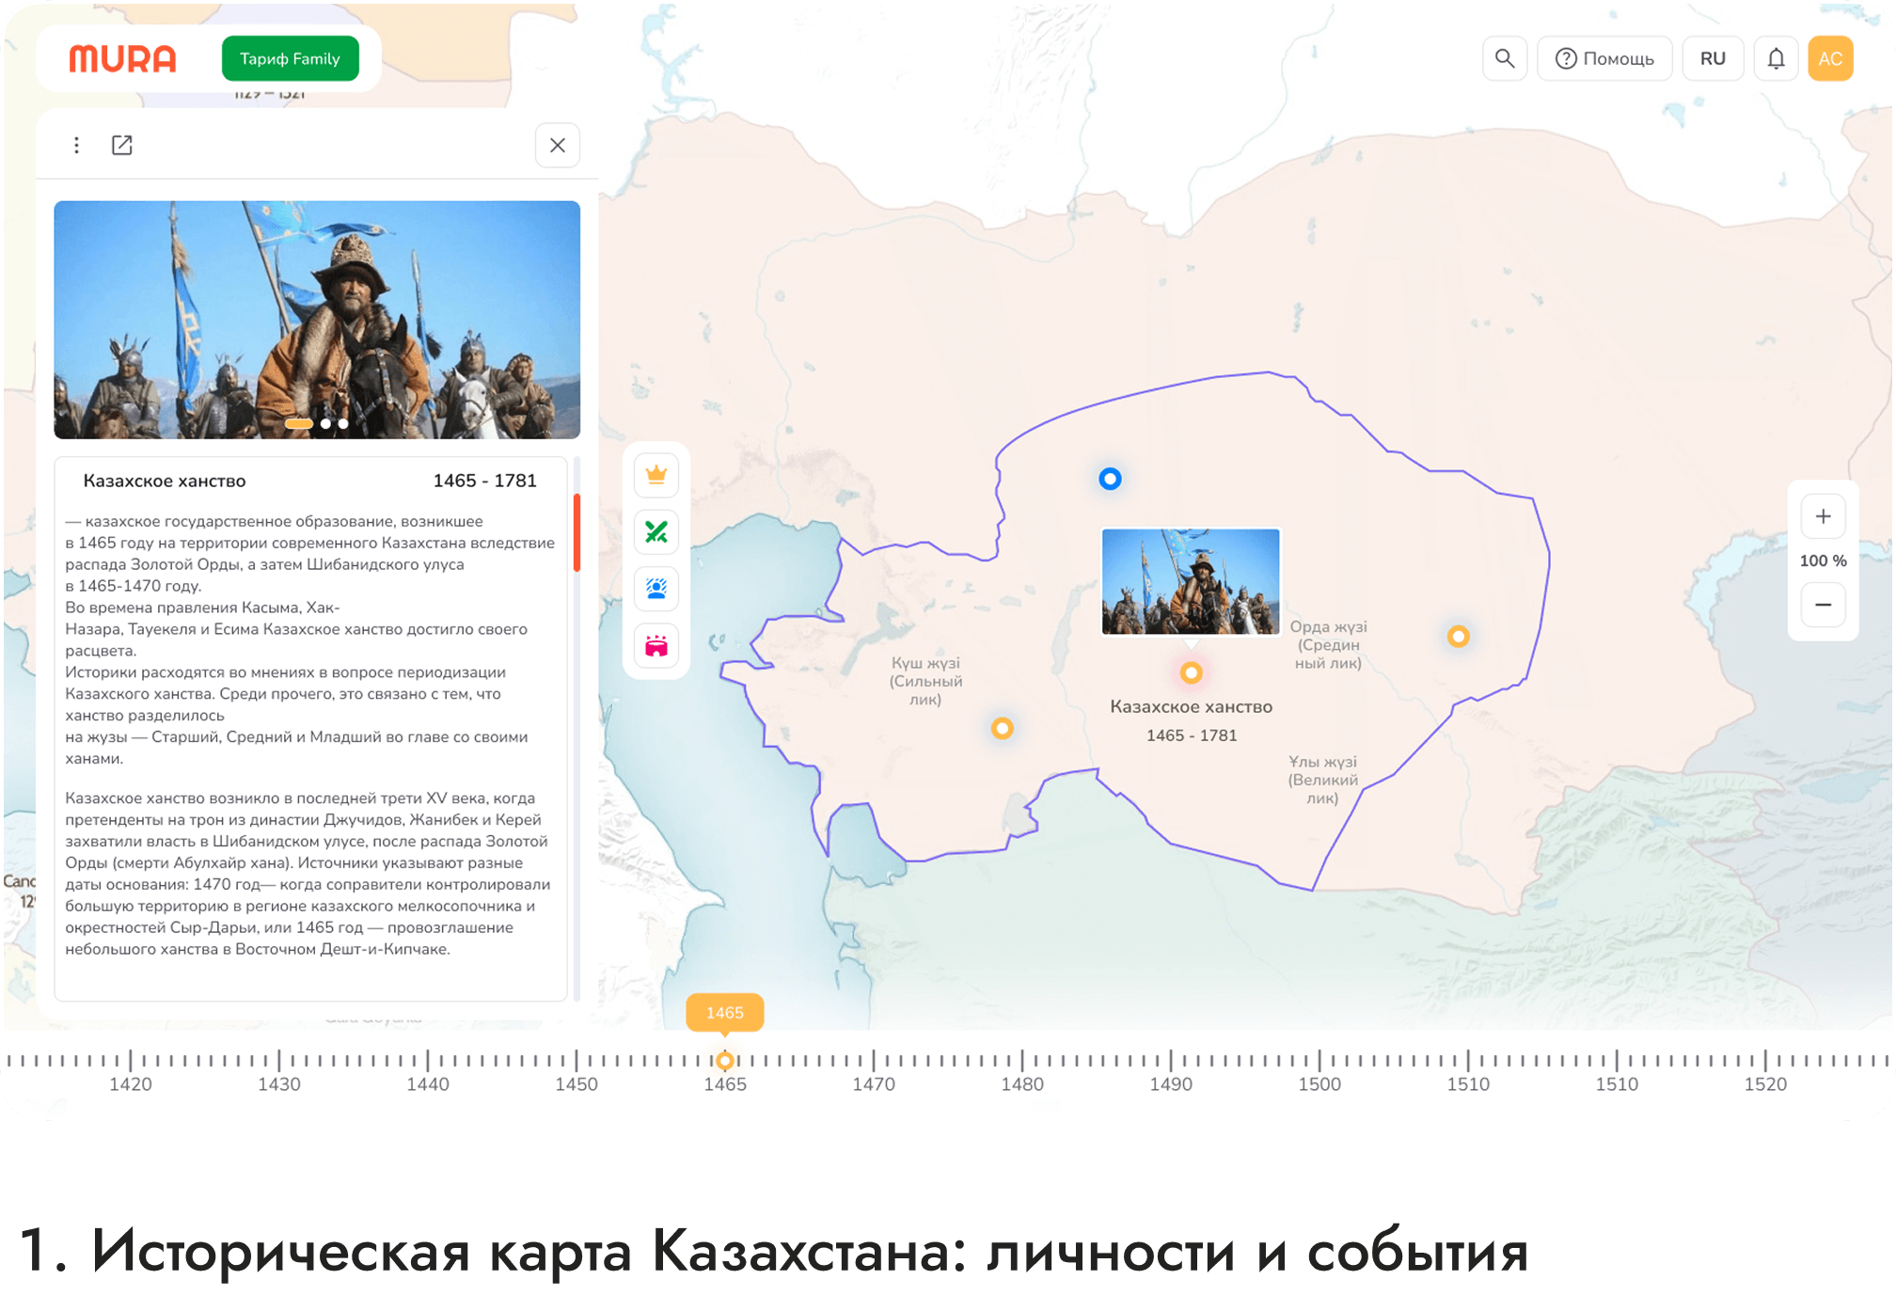The width and height of the screenshot is (1896, 1295).
Task: Zoom out the map with minus button
Action: pos(1823,605)
